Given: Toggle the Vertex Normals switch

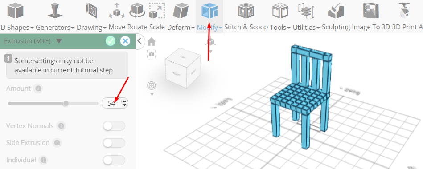Looking at the screenshot, I should 114,126.
